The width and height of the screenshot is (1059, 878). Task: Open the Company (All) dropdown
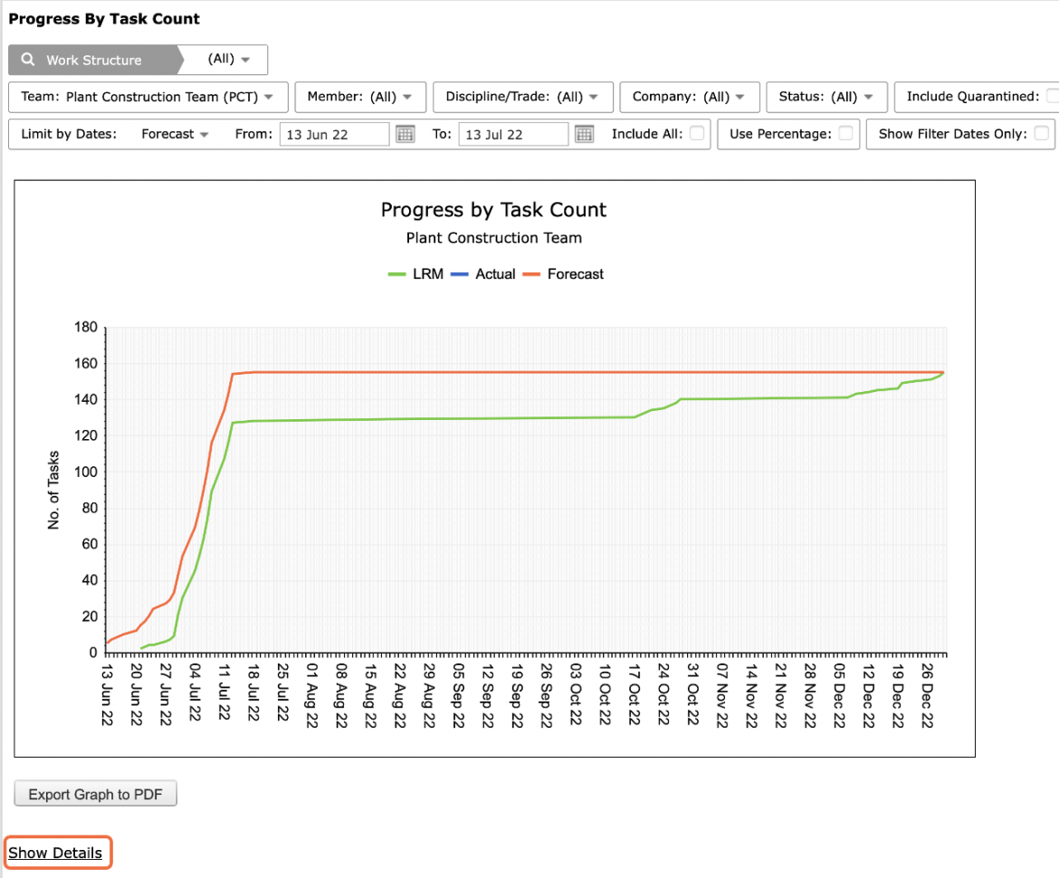(690, 97)
